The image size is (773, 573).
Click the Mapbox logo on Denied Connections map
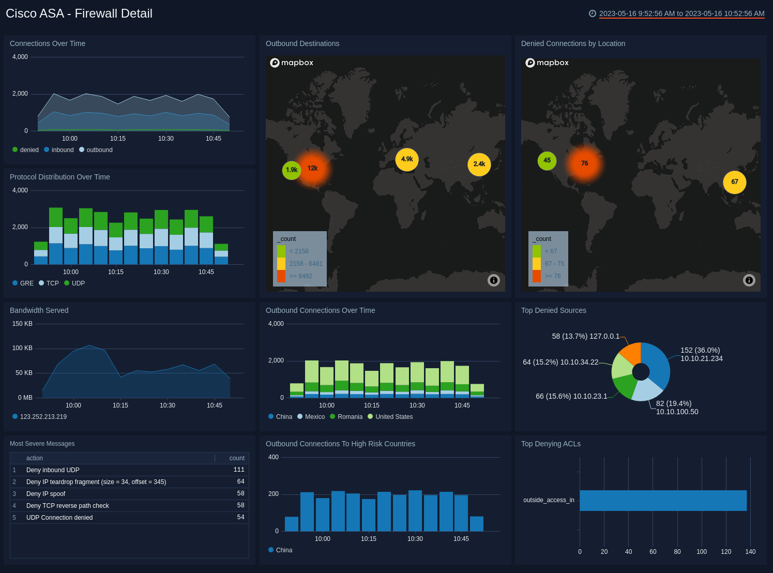click(x=547, y=63)
